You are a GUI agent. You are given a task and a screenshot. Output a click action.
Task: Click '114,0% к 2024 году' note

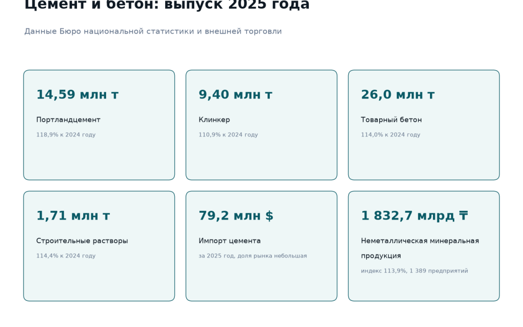(x=391, y=135)
